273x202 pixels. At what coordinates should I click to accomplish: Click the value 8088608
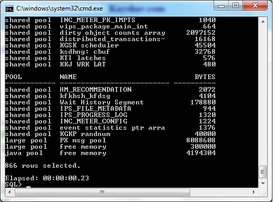tap(201, 140)
